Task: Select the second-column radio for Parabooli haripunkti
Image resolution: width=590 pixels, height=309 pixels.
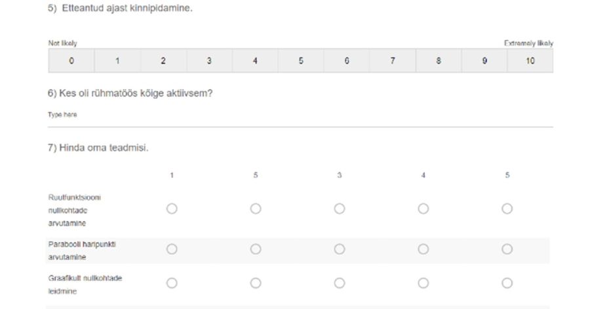Action: pos(256,249)
